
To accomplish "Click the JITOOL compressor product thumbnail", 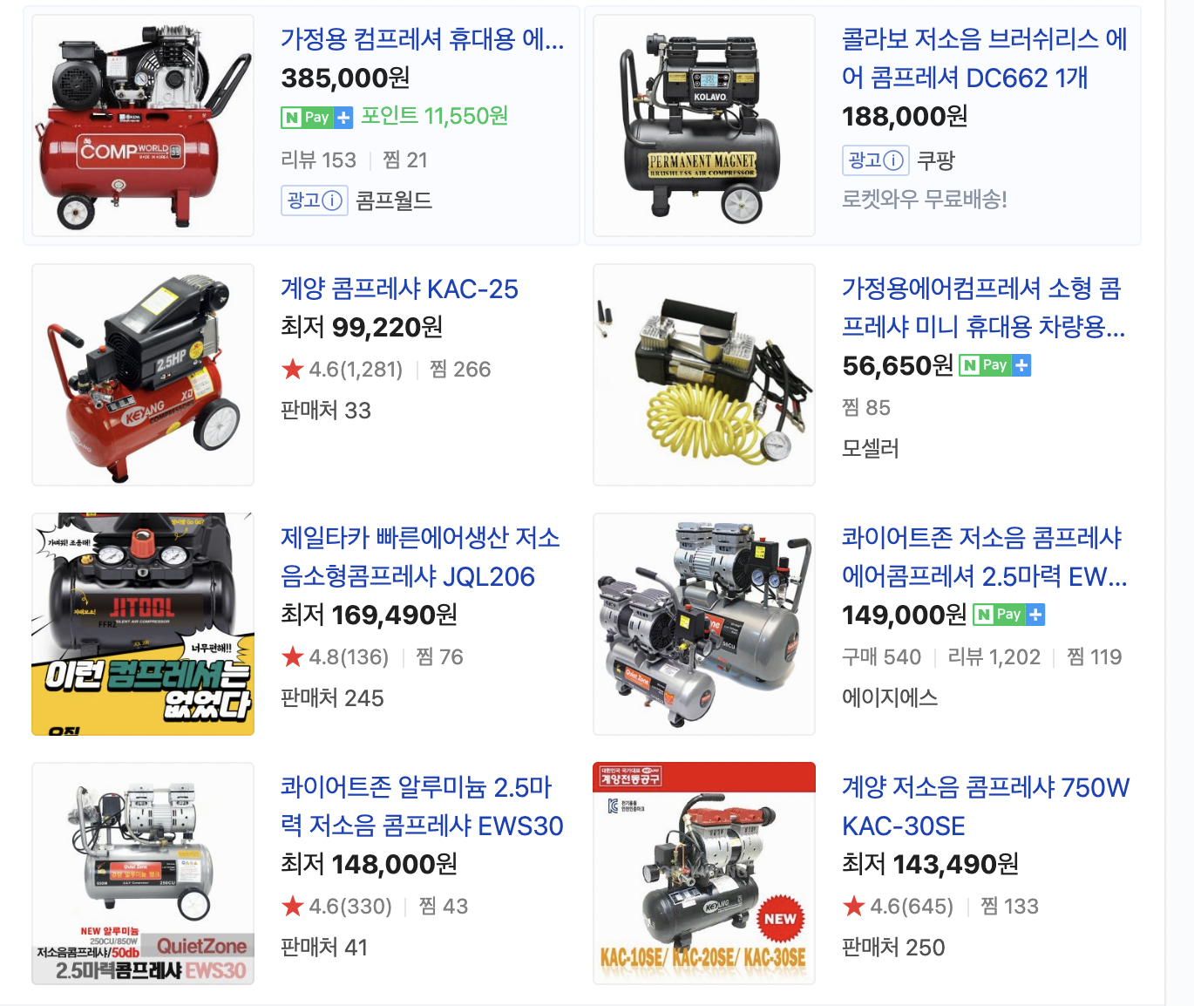I will click(143, 624).
